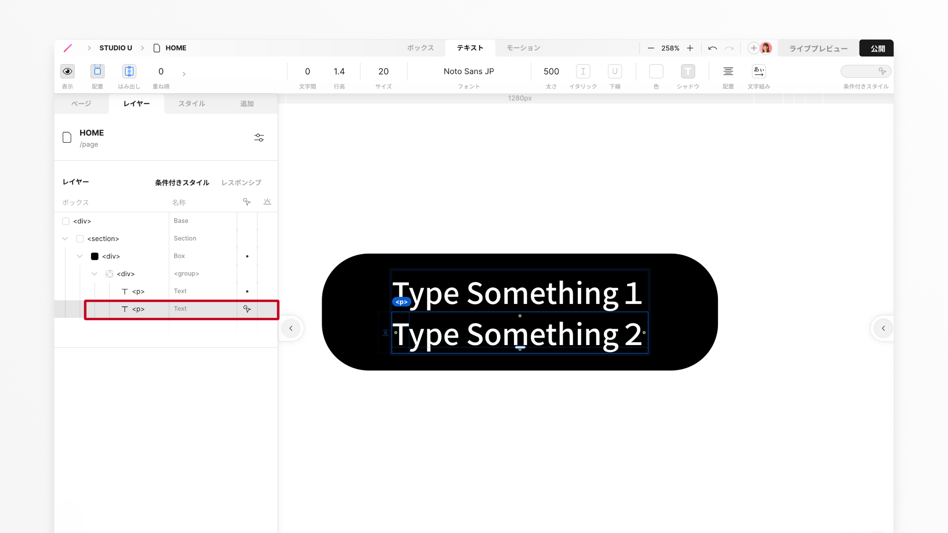Click the Section name cell
Viewport: 948px width, 533px height.
(203, 238)
